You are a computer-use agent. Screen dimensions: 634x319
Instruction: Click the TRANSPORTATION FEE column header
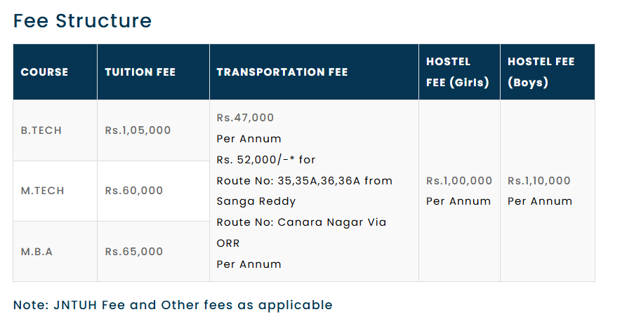pos(282,72)
